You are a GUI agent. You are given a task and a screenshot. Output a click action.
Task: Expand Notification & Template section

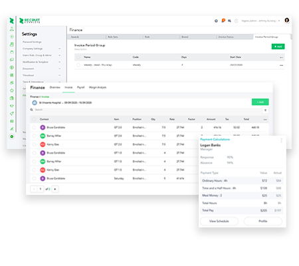[x=41, y=62]
